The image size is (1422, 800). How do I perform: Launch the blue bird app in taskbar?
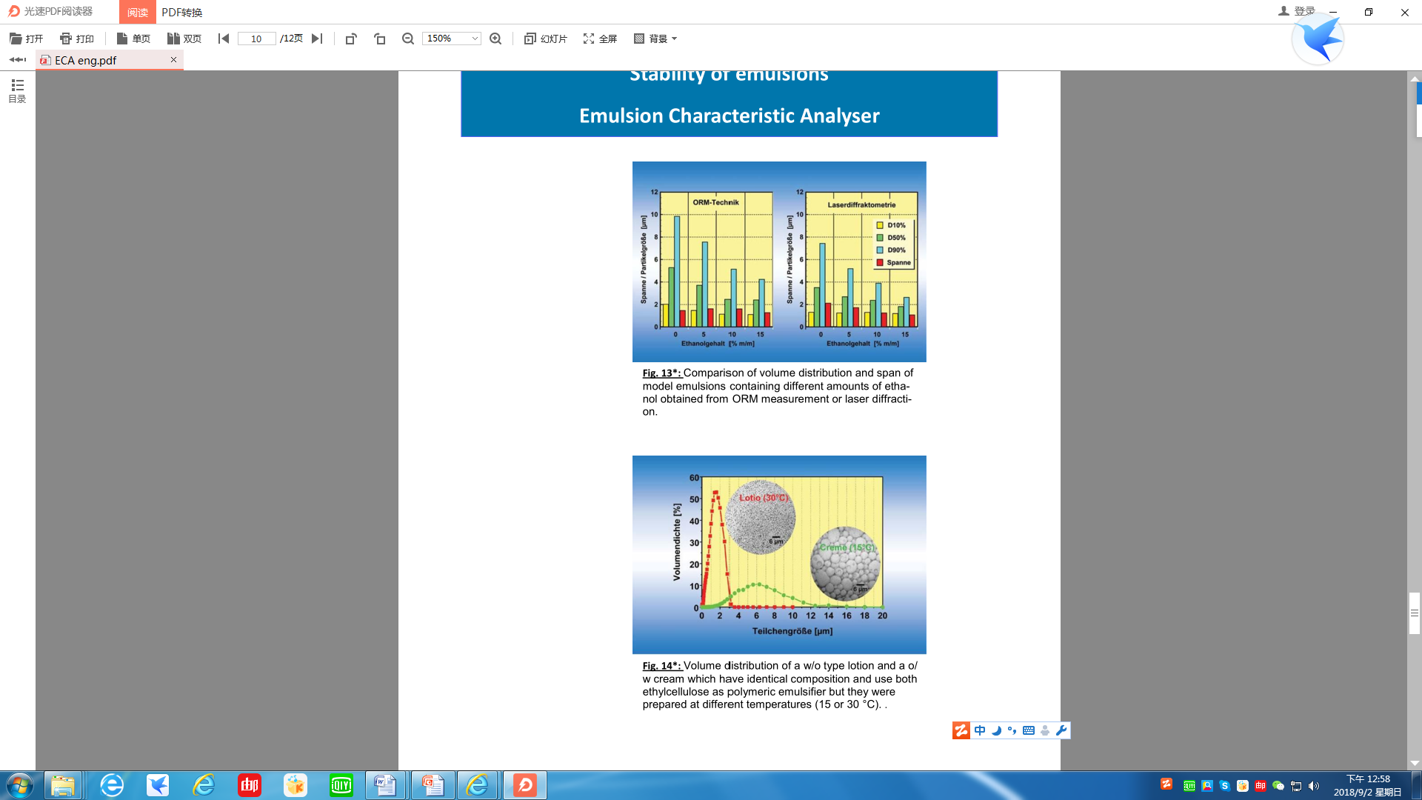point(158,785)
